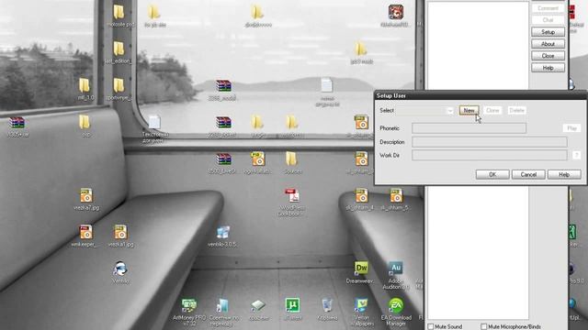
Task: Enable the Mute Microphone/Binds checkbox
Action: click(x=484, y=326)
